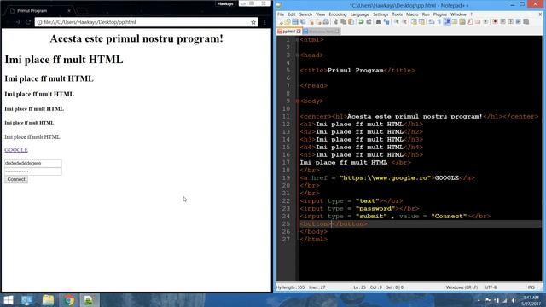Click the Close document toolbar icon

pyautogui.click(x=311, y=22)
